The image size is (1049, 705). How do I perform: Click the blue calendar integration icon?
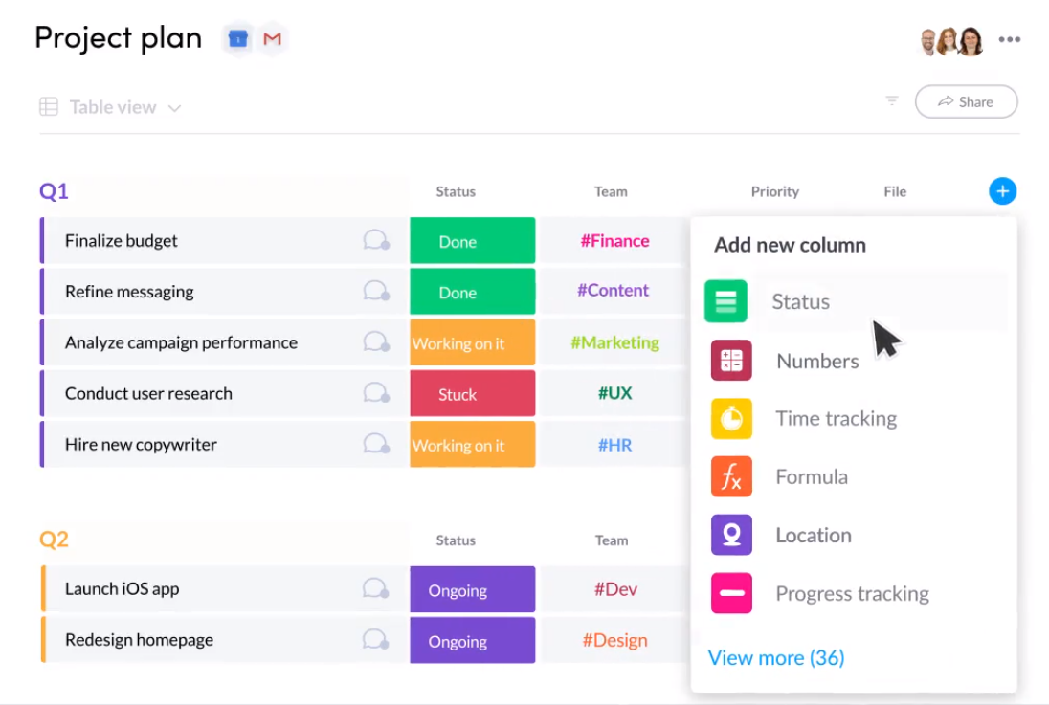pyautogui.click(x=237, y=39)
